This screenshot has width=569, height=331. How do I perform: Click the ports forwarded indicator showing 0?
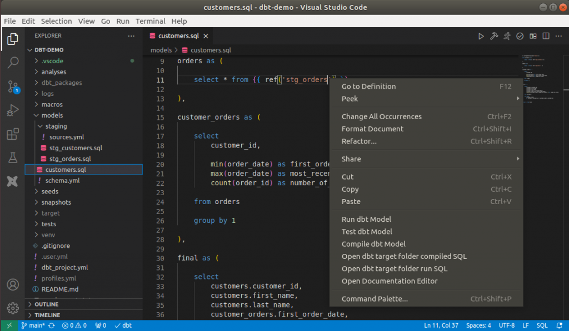[101, 325]
